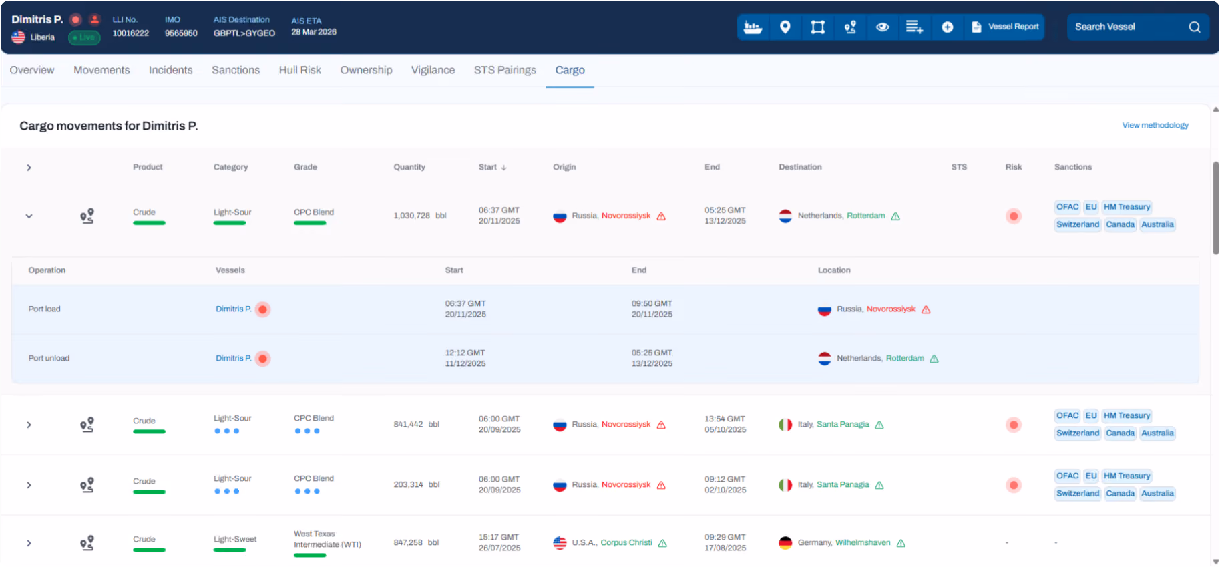Open the Incidents tab
The image size is (1220, 567).
click(x=170, y=70)
